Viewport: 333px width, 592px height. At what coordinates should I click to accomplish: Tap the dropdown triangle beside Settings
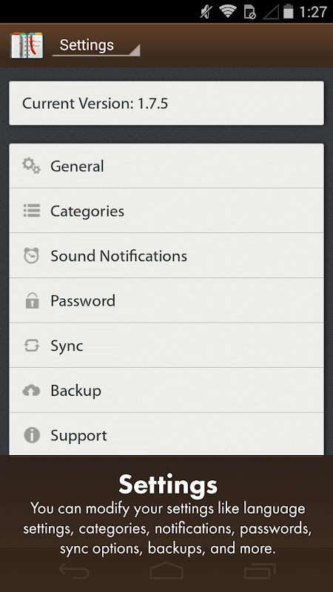(135, 50)
